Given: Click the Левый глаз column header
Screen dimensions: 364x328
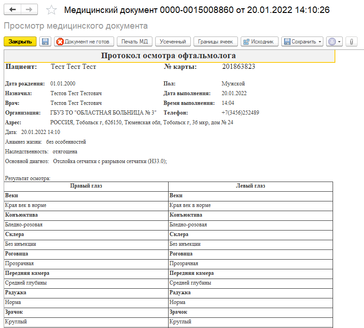Looking at the screenshot, I should coord(250,186).
